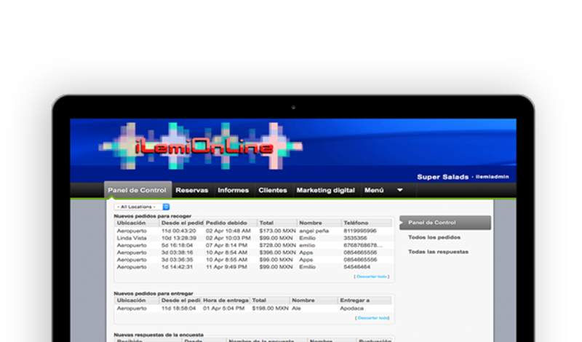Click the Pedido debido column header
582x342 pixels.
[x=227, y=223]
